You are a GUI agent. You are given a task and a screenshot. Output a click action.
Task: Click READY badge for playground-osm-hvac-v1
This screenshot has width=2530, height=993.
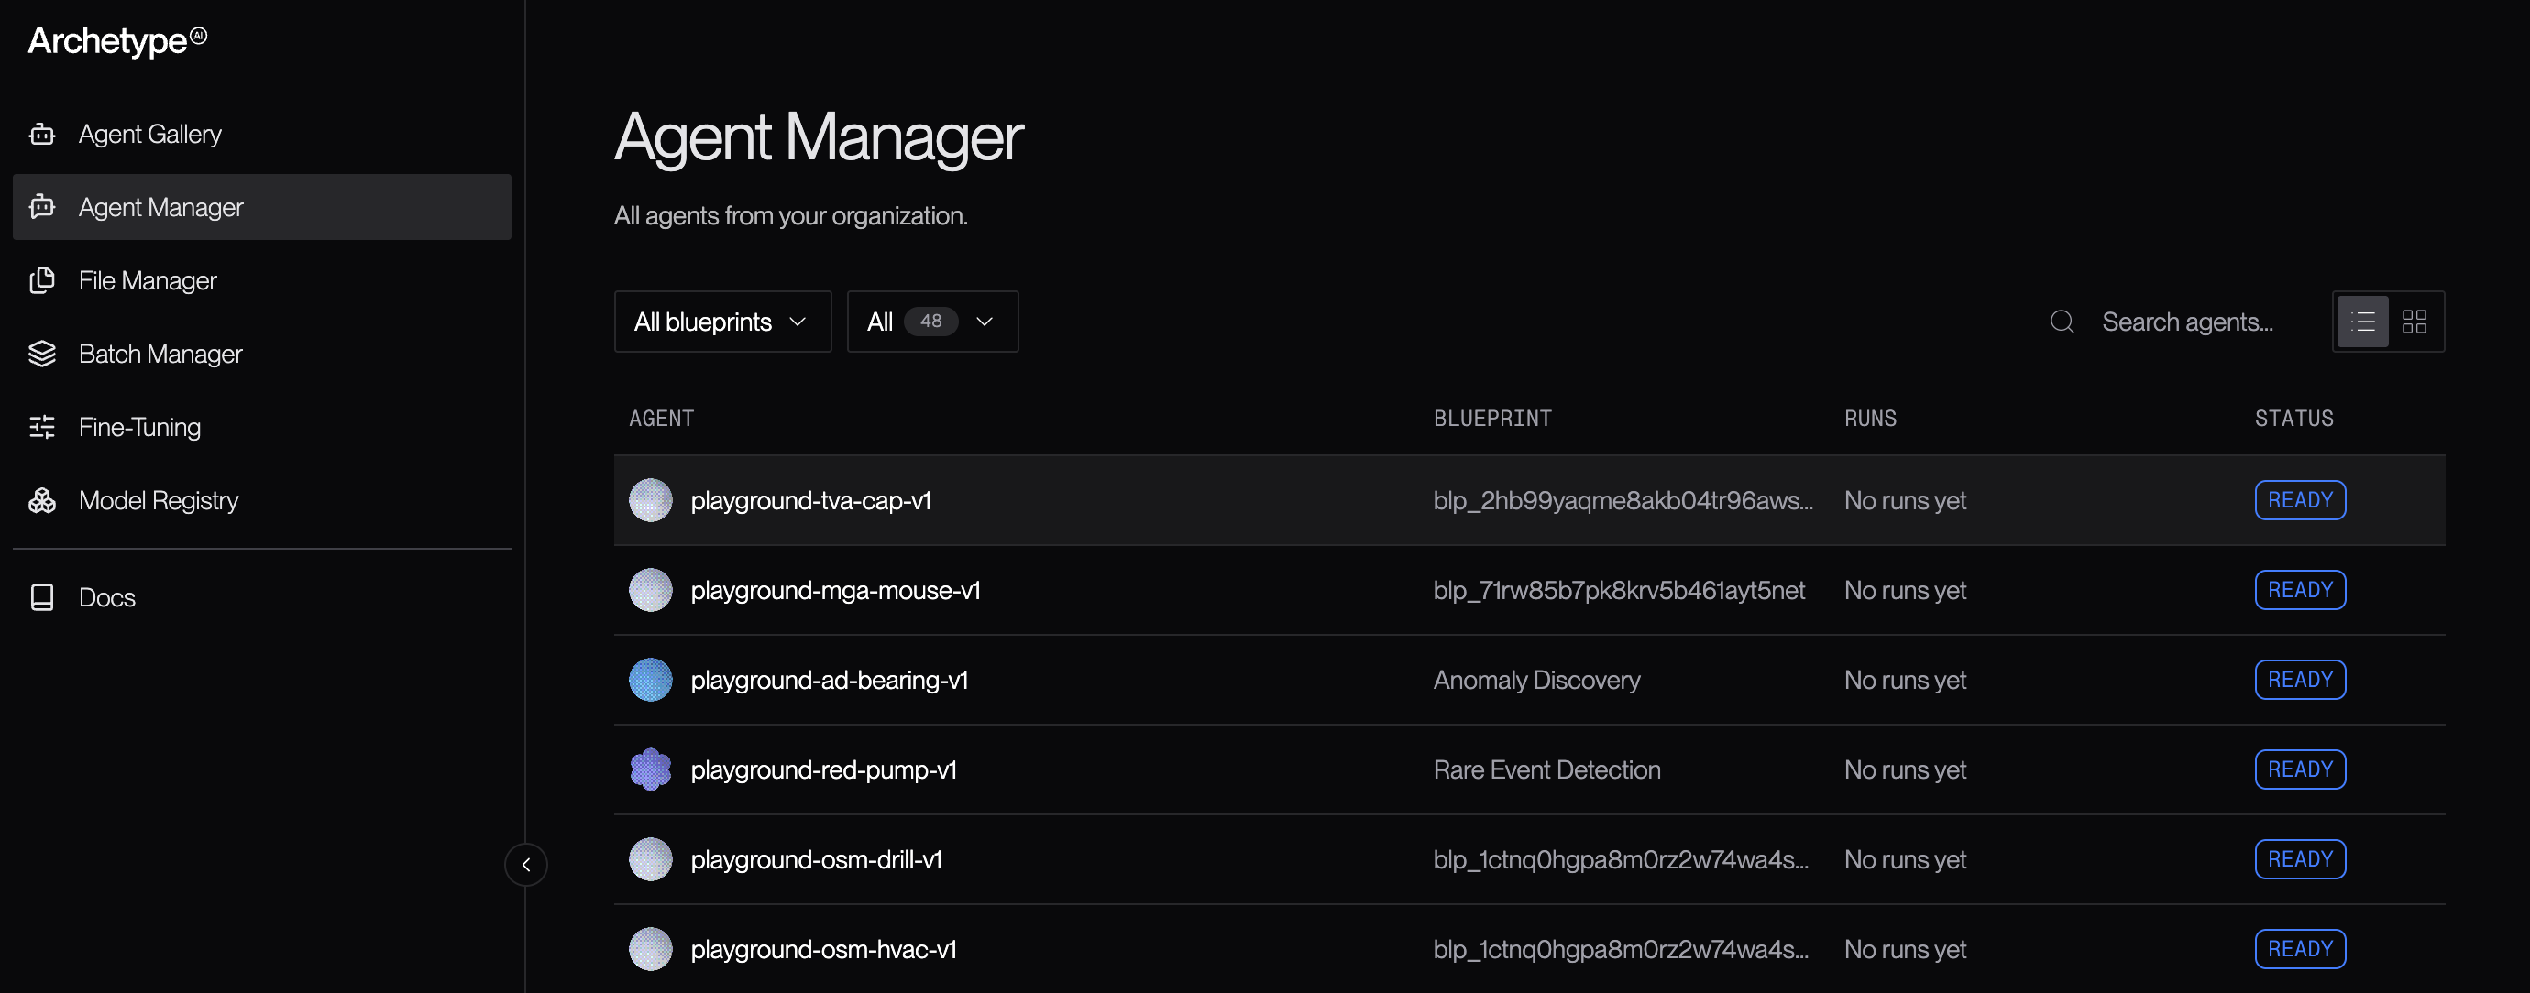click(x=2299, y=949)
